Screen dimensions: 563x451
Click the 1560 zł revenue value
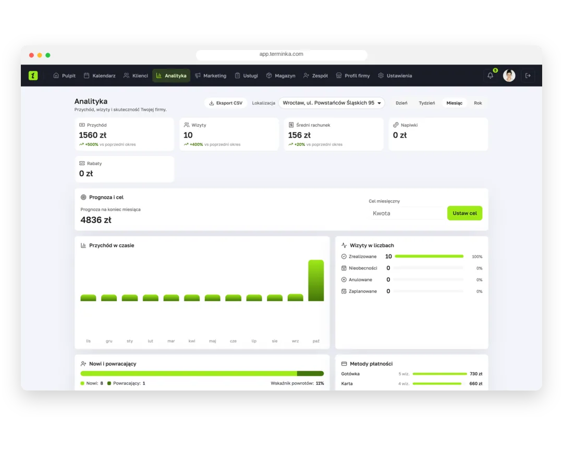point(93,135)
